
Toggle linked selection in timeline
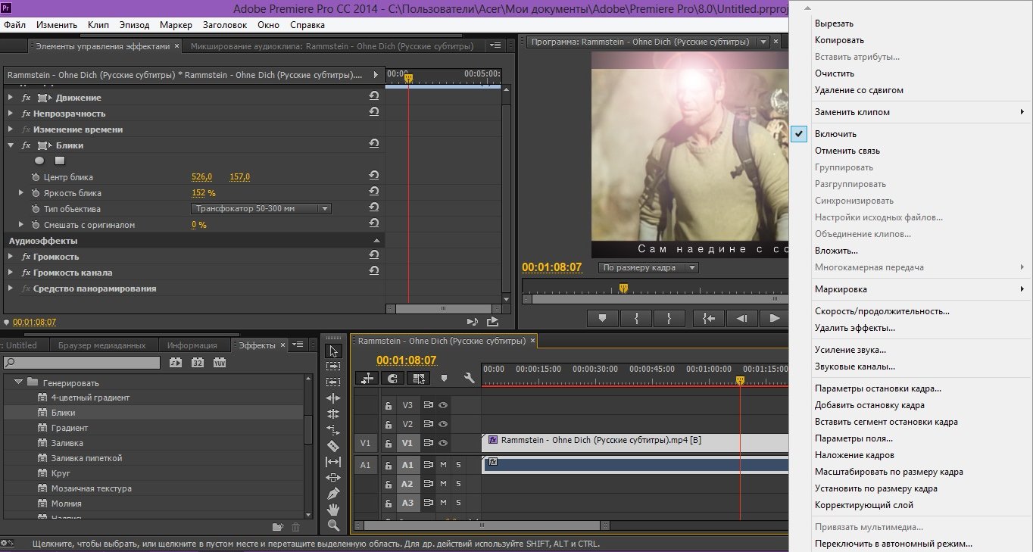pyautogui.click(x=418, y=378)
